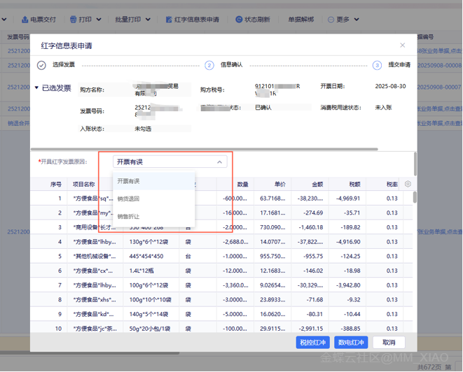
Task: Click 入账状态 value 未勾选
Action: (143, 129)
